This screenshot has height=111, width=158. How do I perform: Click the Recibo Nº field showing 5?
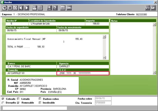pos(17,24)
